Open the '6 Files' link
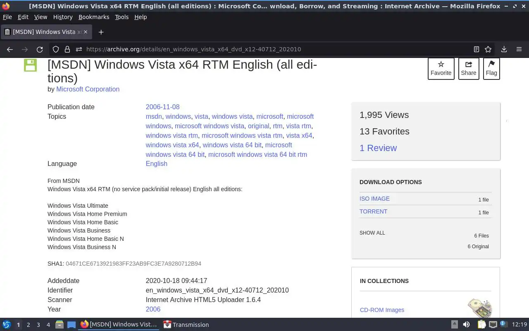 481,236
